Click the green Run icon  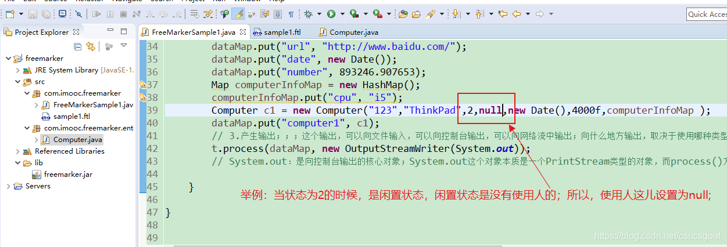click(331, 14)
